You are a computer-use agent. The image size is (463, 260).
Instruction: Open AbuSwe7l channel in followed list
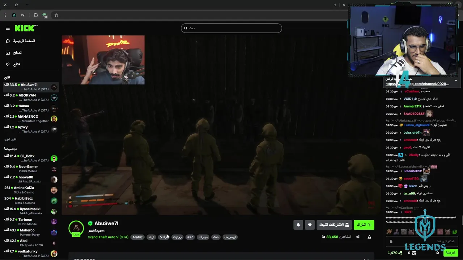(x=30, y=87)
